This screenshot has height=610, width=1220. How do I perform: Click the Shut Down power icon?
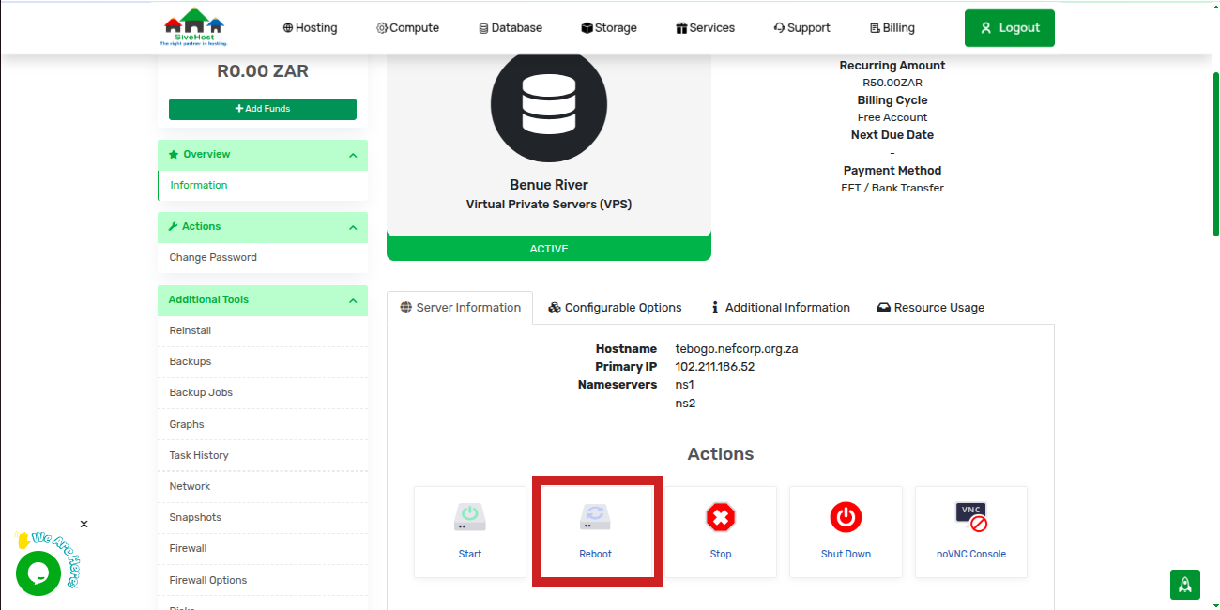tap(846, 516)
